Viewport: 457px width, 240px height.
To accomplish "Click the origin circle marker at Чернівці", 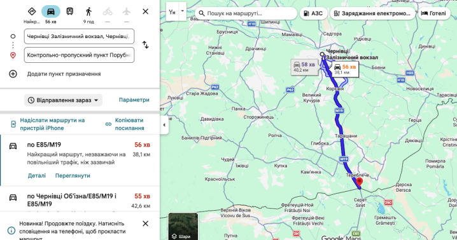I will click(322, 54).
